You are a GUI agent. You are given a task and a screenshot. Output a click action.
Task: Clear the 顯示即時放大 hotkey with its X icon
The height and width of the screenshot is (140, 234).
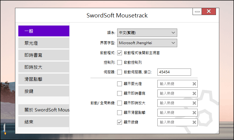click(x=194, y=103)
